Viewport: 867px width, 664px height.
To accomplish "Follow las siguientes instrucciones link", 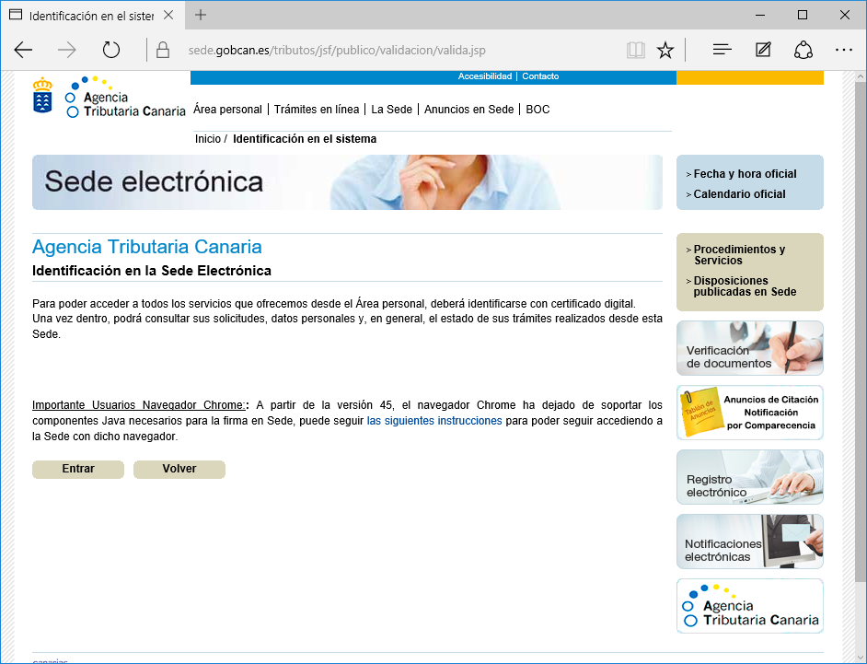I will (x=434, y=421).
